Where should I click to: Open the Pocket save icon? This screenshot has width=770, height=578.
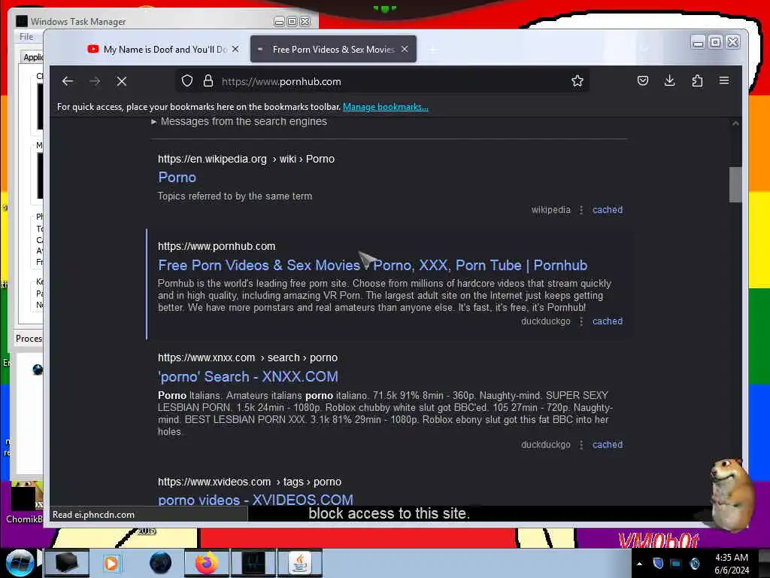click(x=642, y=81)
